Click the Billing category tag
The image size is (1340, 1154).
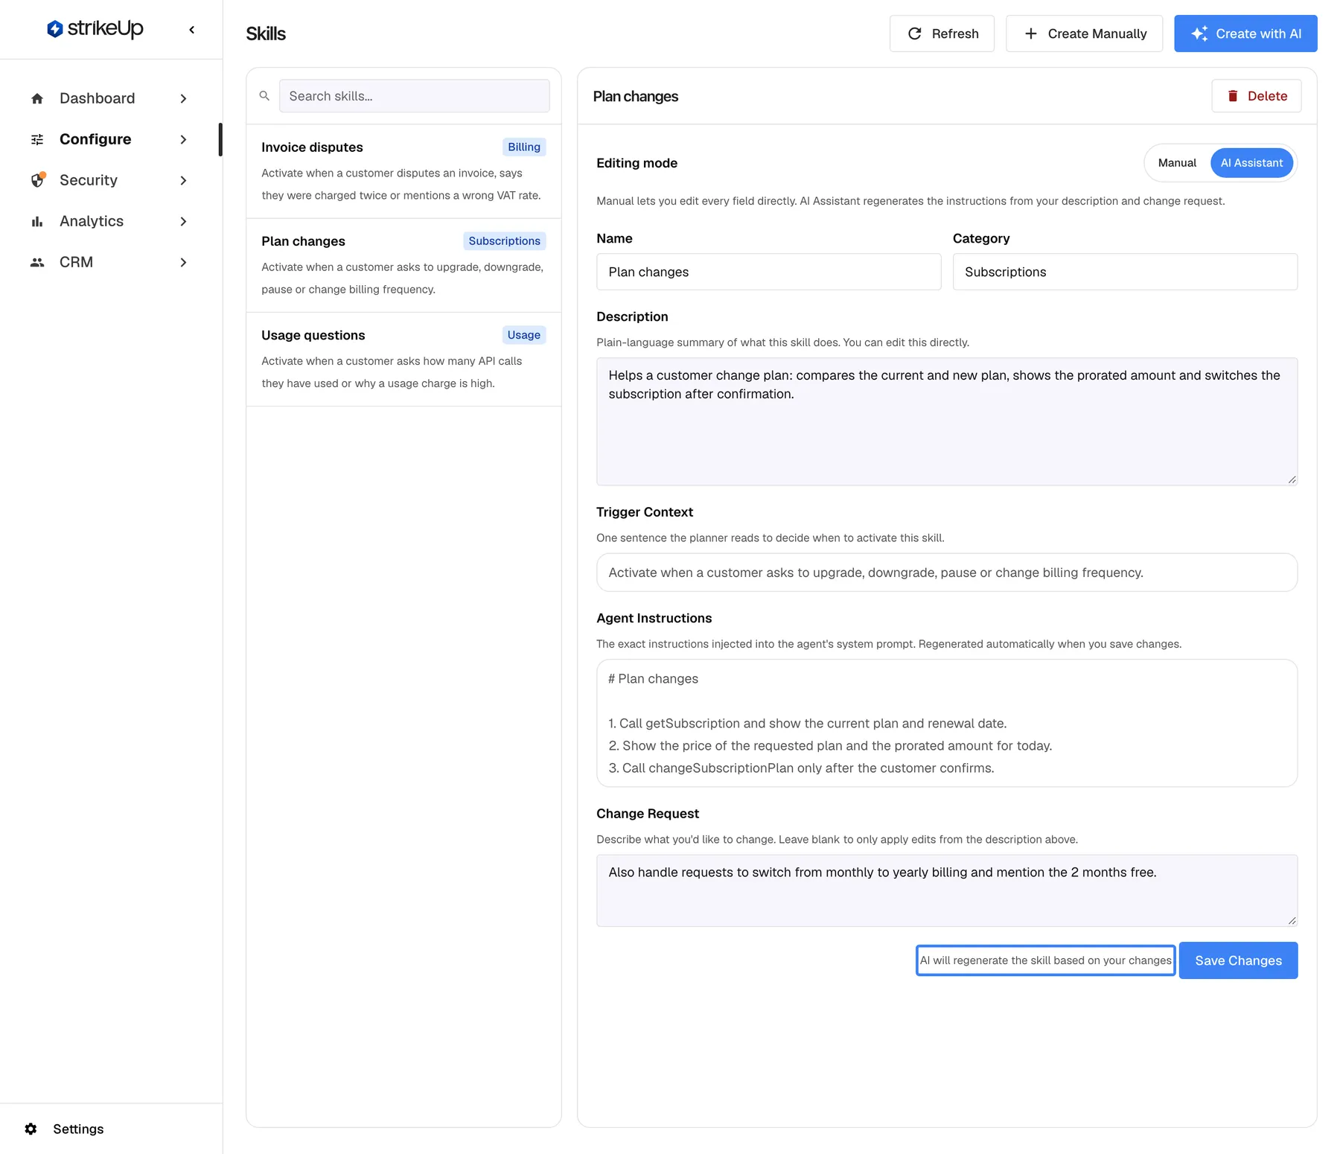(x=524, y=147)
